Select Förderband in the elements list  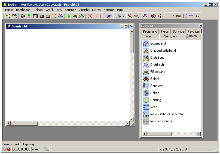[x=158, y=72]
